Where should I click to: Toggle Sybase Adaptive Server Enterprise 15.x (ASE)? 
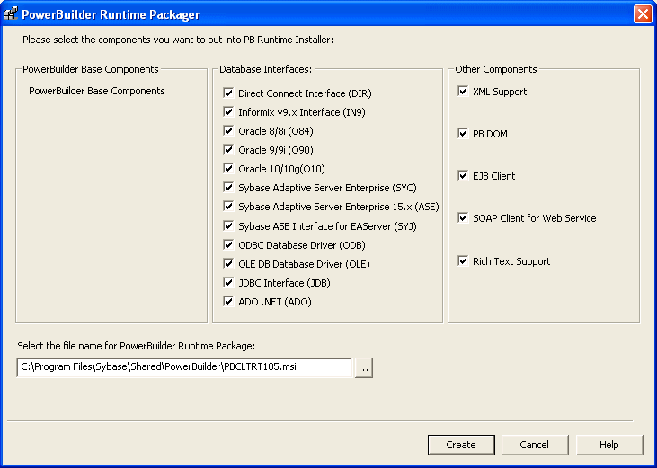click(x=228, y=206)
